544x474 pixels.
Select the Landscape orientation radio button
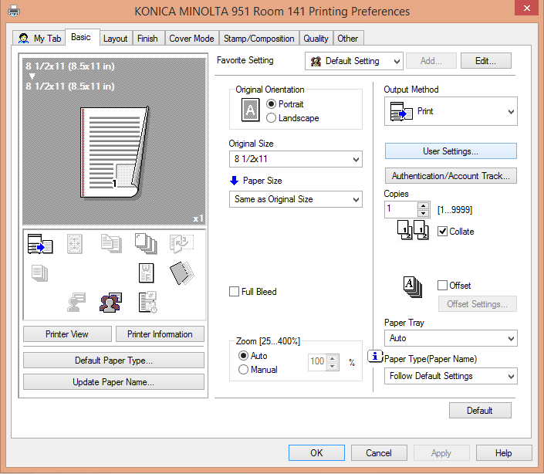point(272,118)
